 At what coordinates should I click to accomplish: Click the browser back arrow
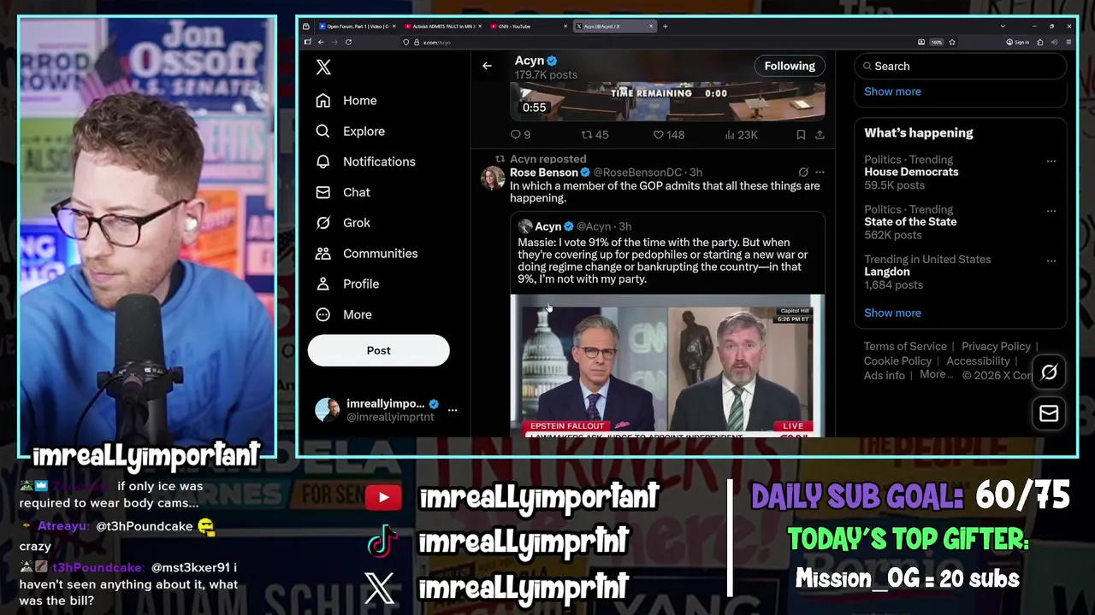[x=322, y=42]
